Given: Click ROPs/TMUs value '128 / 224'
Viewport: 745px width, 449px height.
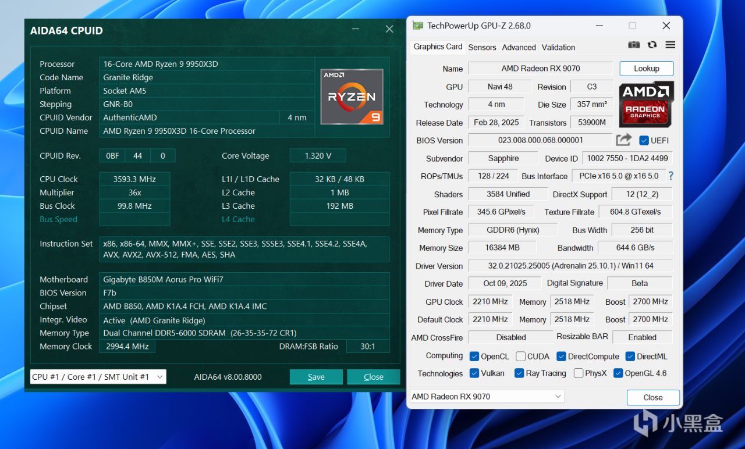Looking at the screenshot, I should point(494,176).
